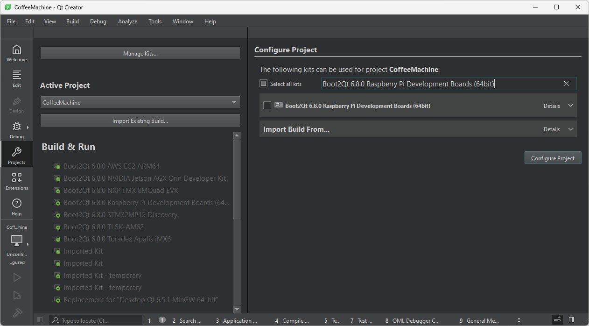Screen dimensions: 589x326
Task: Click the Run play button
Action: (17, 277)
